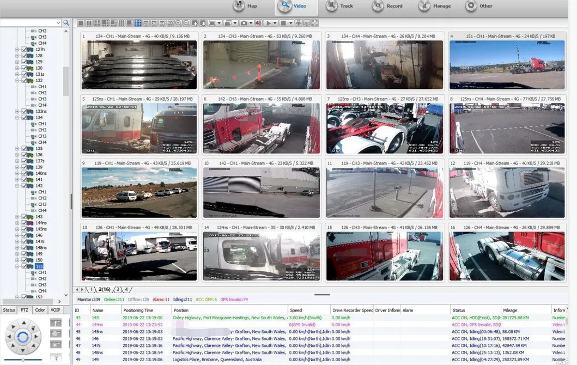Click the PTZ light bulb icon
577x365 pixels.
(x=56, y=357)
